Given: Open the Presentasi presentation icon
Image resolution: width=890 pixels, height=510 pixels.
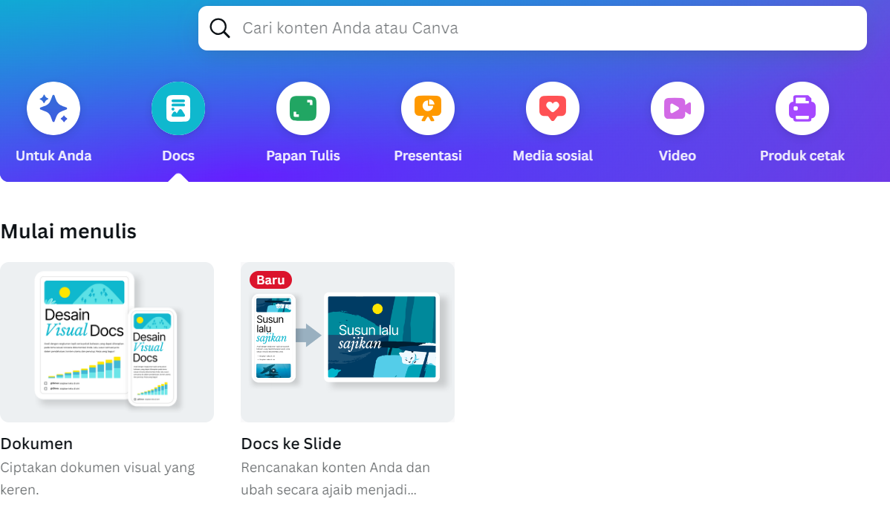Looking at the screenshot, I should click(427, 108).
